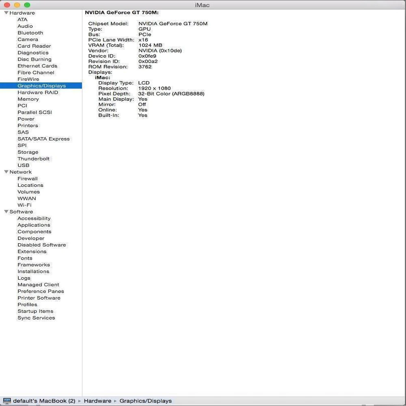The image size is (406, 406).
Task: Click the computer icon in path bar
Action: click(x=7, y=401)
